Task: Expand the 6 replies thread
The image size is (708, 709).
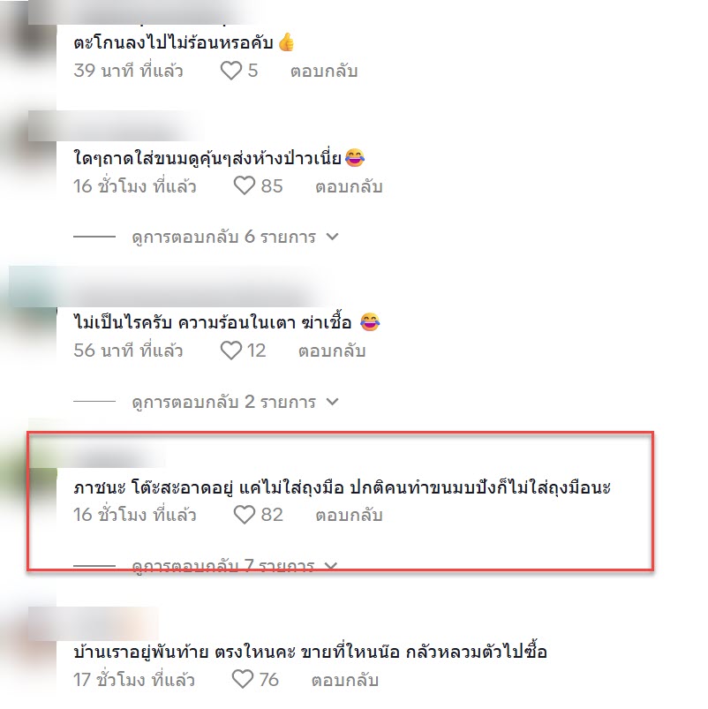Action: [x=235, y=237]
